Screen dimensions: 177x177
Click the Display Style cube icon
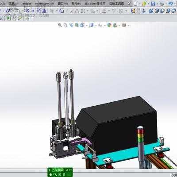tap(91, 25)
